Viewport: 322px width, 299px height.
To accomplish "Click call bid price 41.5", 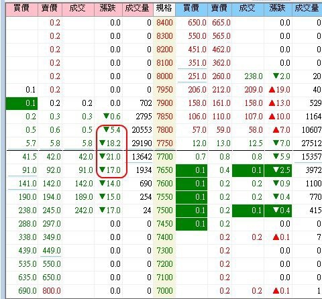I will click(x=30, y=157).
